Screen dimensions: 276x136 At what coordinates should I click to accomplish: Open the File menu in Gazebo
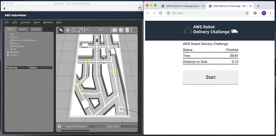click(7, 22)
